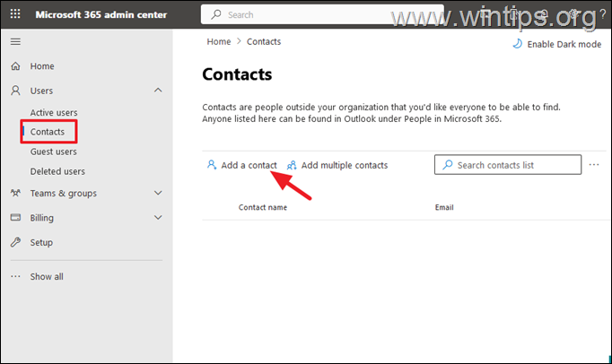Focus the top Search box

tap(322, 14)
